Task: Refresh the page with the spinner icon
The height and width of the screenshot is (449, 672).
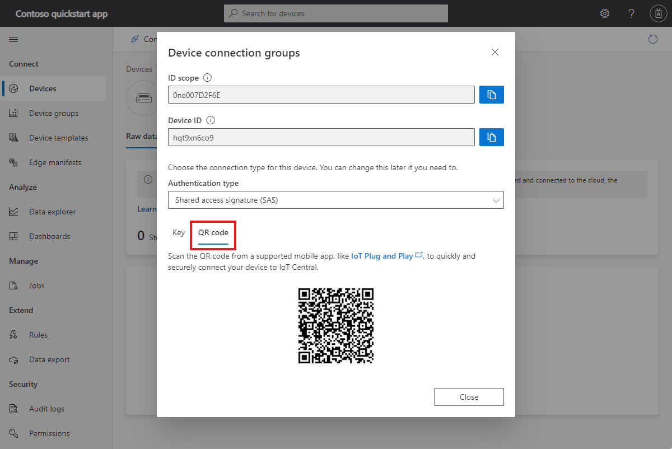Action: [x=653, y=39]
